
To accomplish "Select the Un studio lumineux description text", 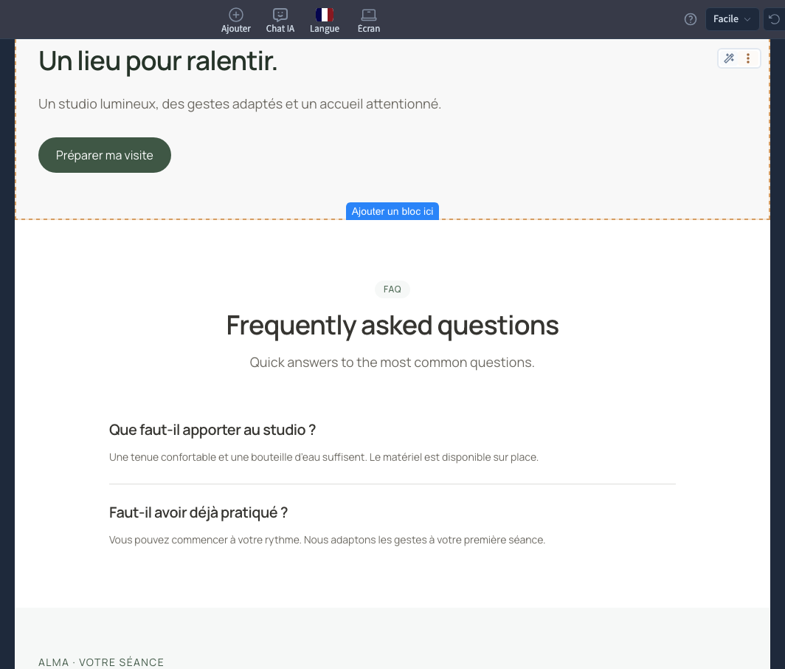I will click(240, 103).
